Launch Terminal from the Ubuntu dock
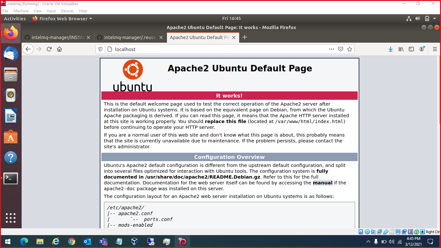This screenshot has width=441, height=248. [x=11, y=178]
